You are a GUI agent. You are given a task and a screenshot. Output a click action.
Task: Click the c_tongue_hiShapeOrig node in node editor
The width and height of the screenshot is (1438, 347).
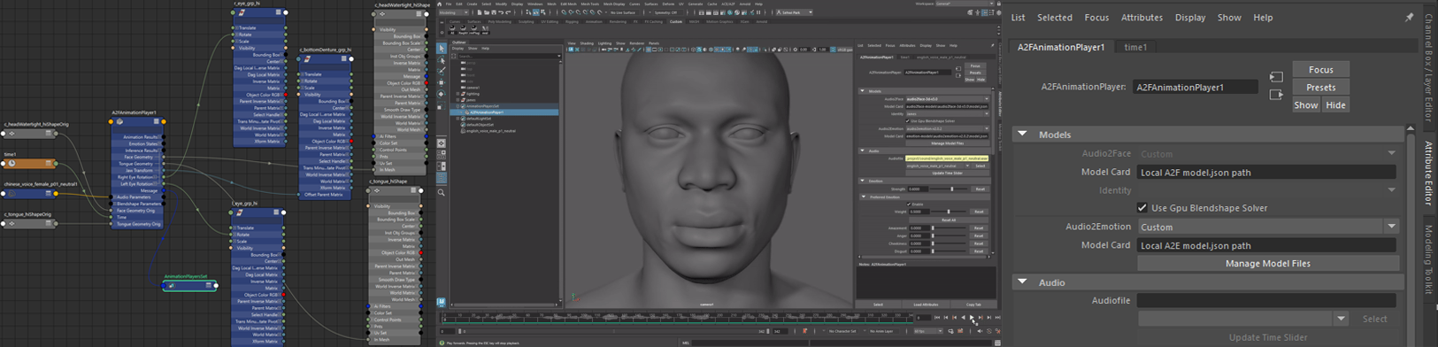(x=28, y=224)
